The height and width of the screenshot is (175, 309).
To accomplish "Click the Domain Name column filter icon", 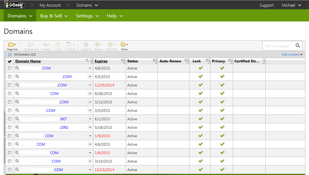I will coord(87,61).
